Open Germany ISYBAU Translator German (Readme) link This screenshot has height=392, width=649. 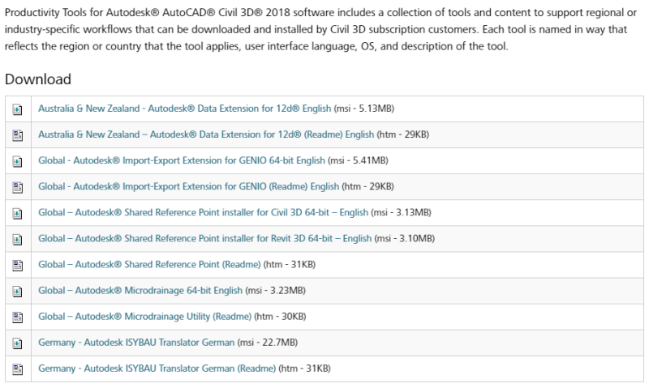coord(157,369)
